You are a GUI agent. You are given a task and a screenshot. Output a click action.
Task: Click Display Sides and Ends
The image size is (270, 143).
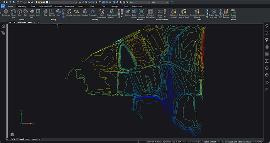click(214, 13)
